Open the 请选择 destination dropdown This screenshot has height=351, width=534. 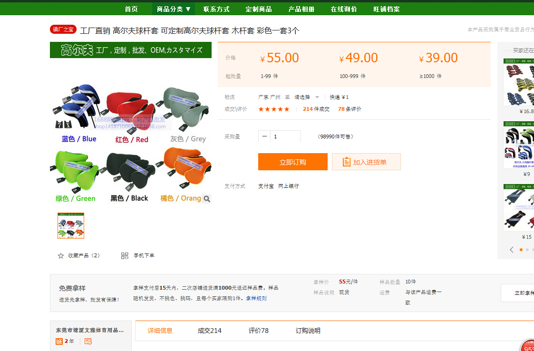306,97
